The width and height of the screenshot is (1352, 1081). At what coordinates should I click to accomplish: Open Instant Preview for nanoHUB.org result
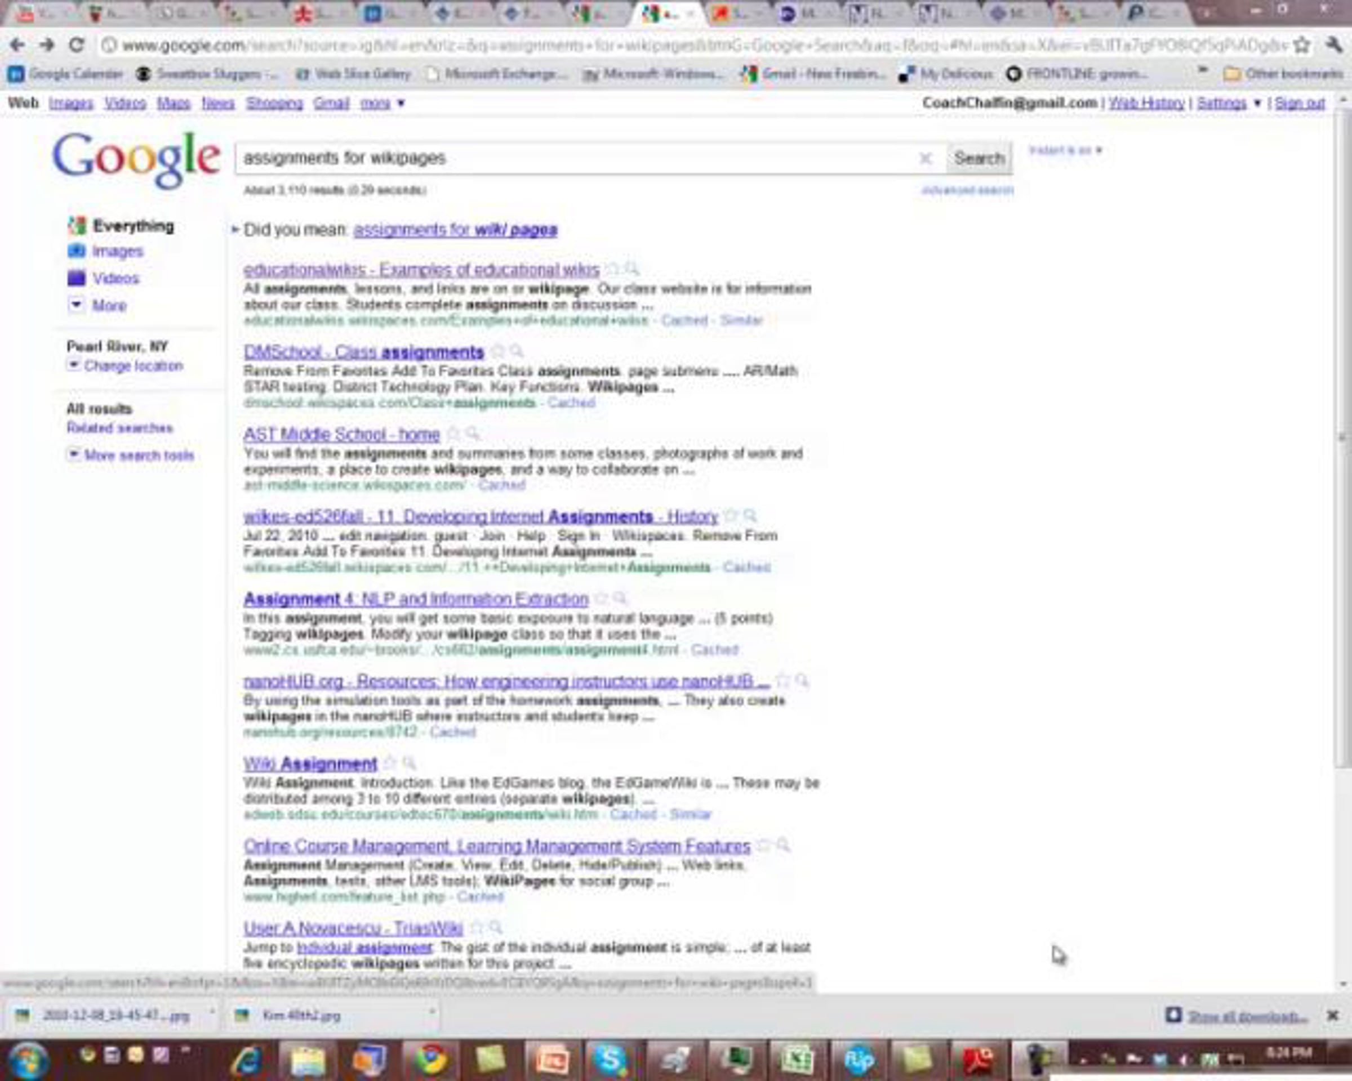[802, 681]
